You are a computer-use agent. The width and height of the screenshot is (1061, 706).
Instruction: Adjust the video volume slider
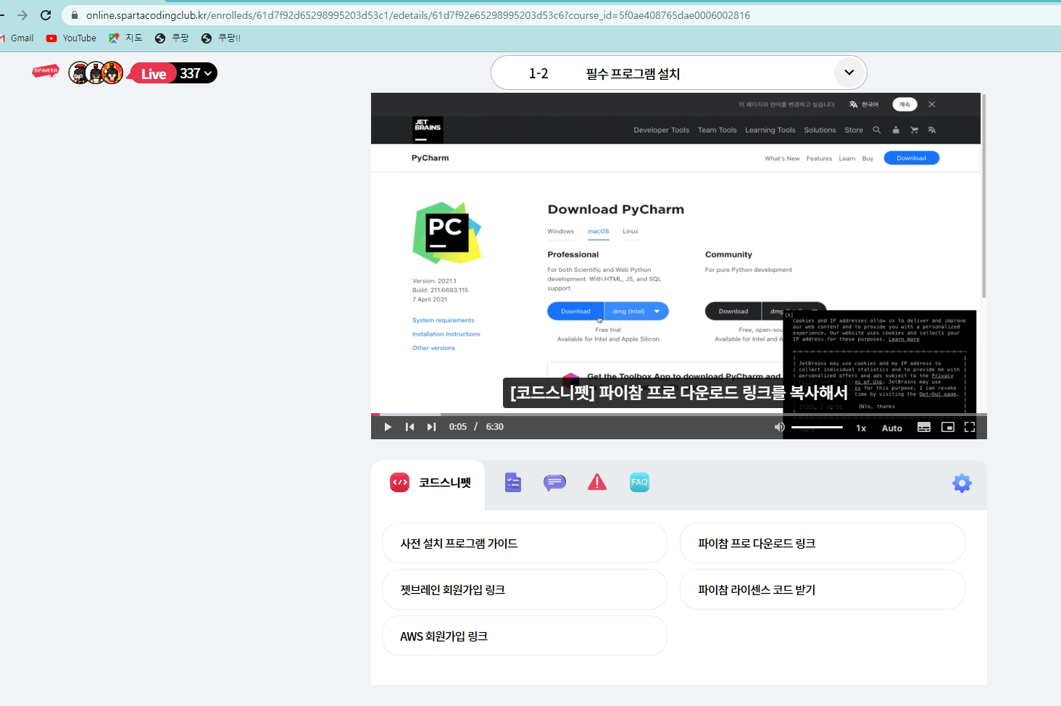(817, 427)
